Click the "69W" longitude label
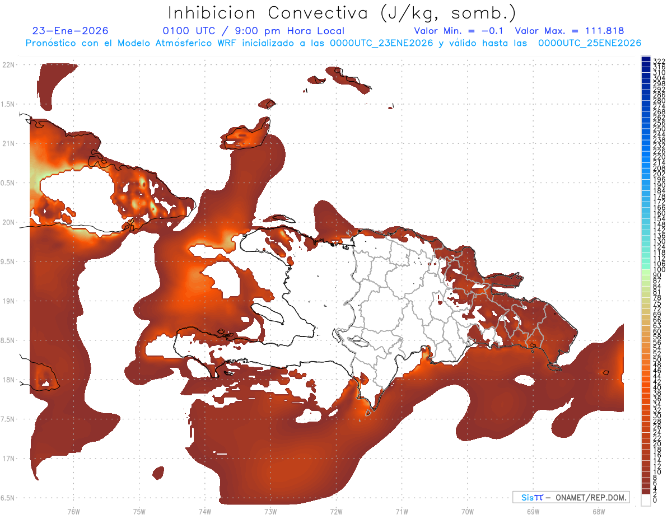 click(x=533, y=511)
